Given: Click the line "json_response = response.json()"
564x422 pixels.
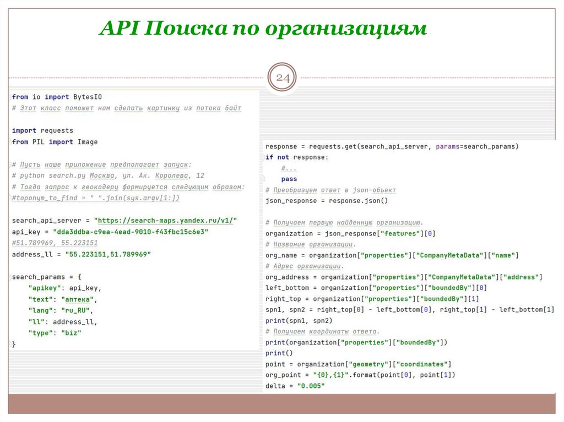Looking at the screenshot, I should pyautogui.click(x=327, y=201).
